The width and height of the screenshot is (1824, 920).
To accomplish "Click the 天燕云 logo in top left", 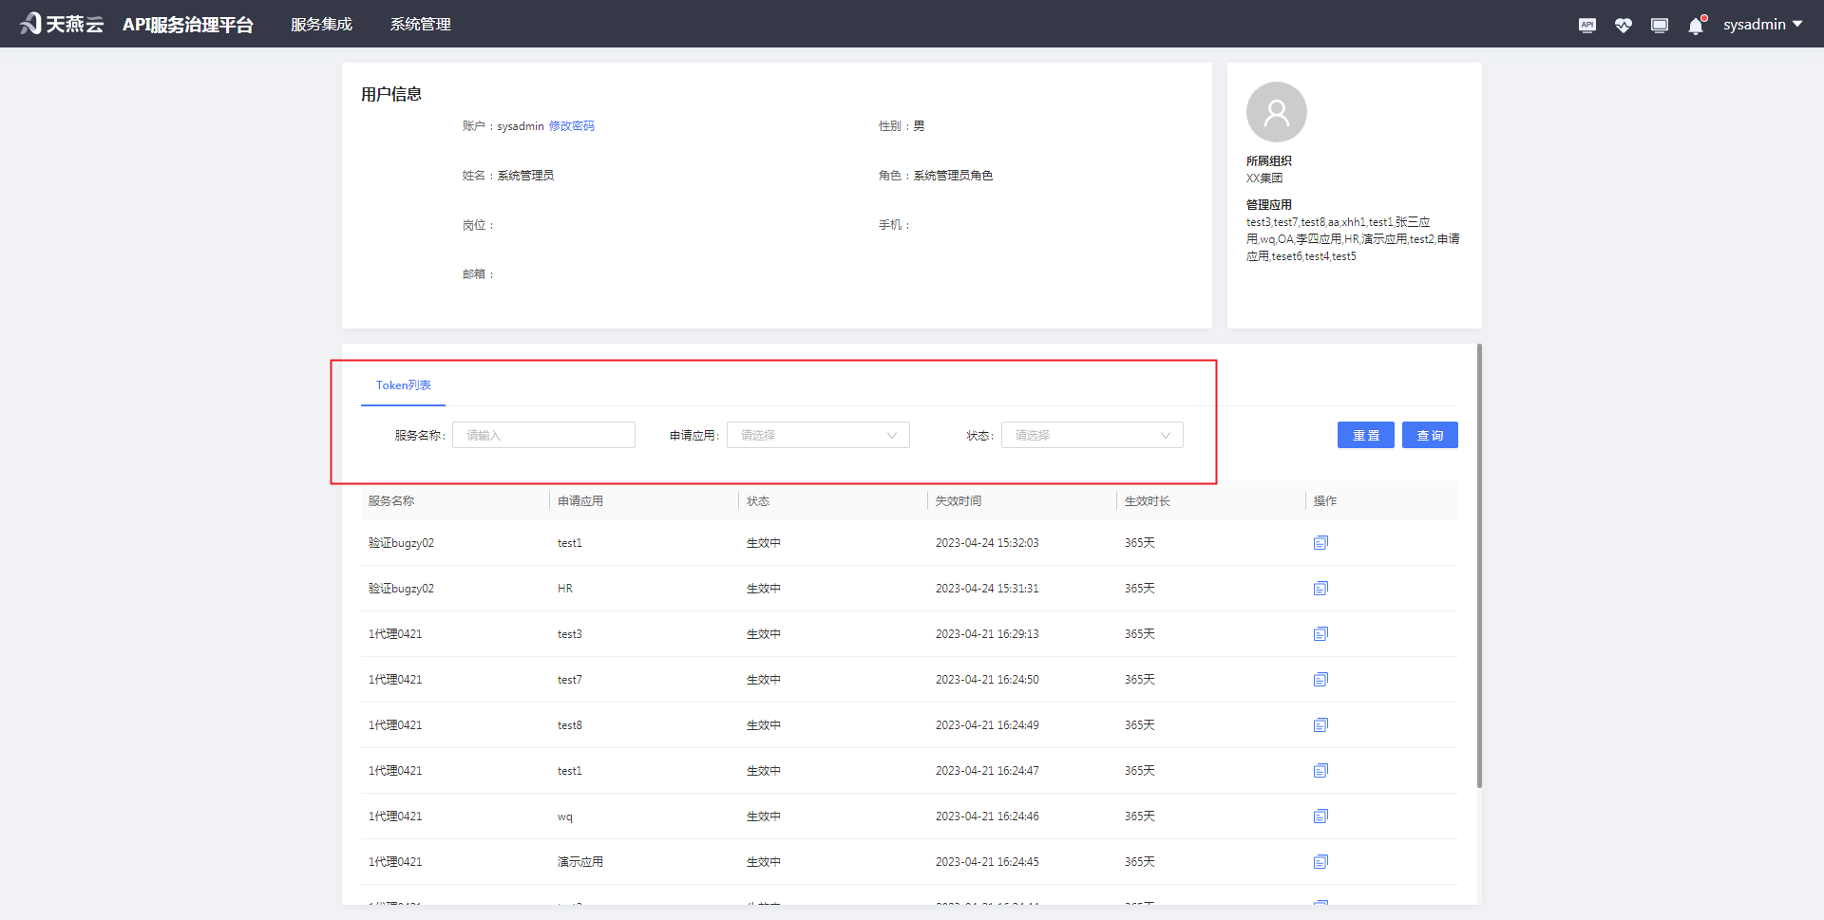I will pyautogui.click(x=61, y=23).
